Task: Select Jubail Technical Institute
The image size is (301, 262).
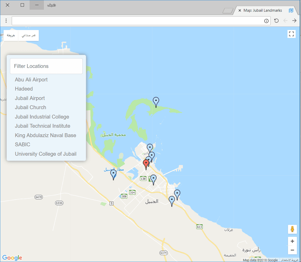Action: pos(42,126)
